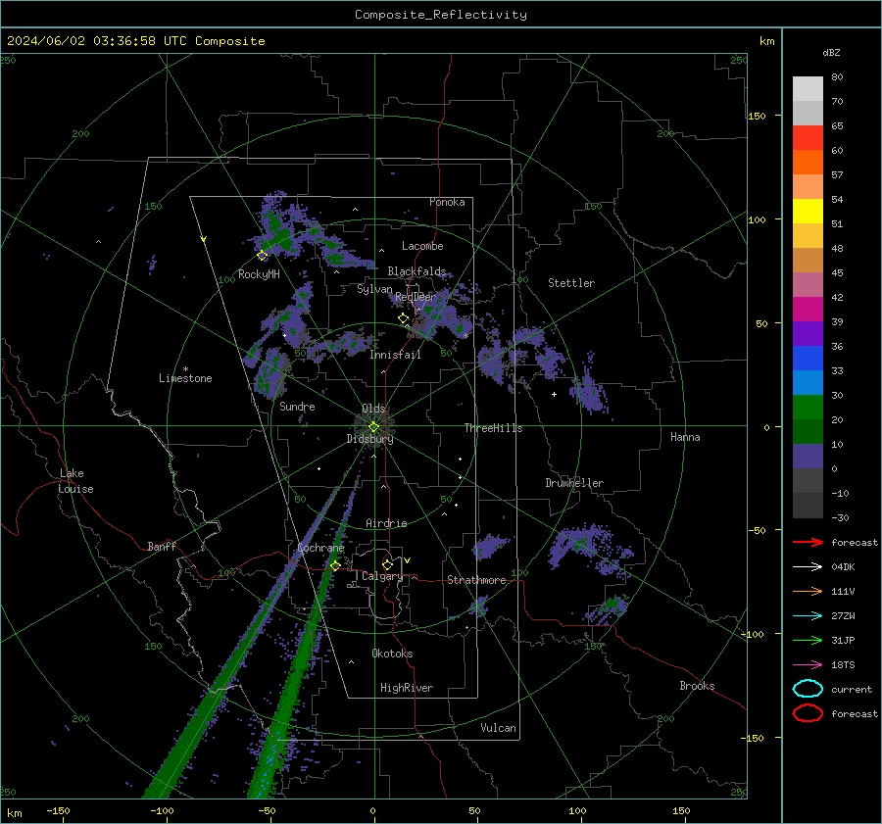
Task: Click the ThreeHills city label
Action: tap(493, 428)
